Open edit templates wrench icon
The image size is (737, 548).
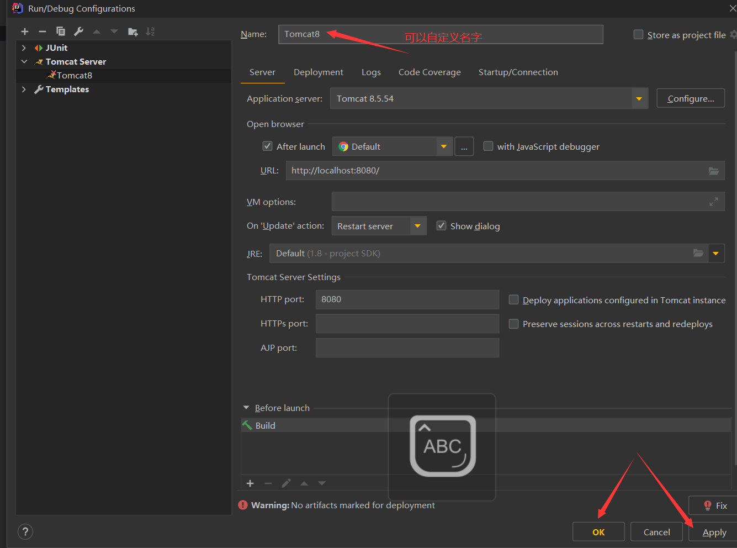[x=78, y=31]
